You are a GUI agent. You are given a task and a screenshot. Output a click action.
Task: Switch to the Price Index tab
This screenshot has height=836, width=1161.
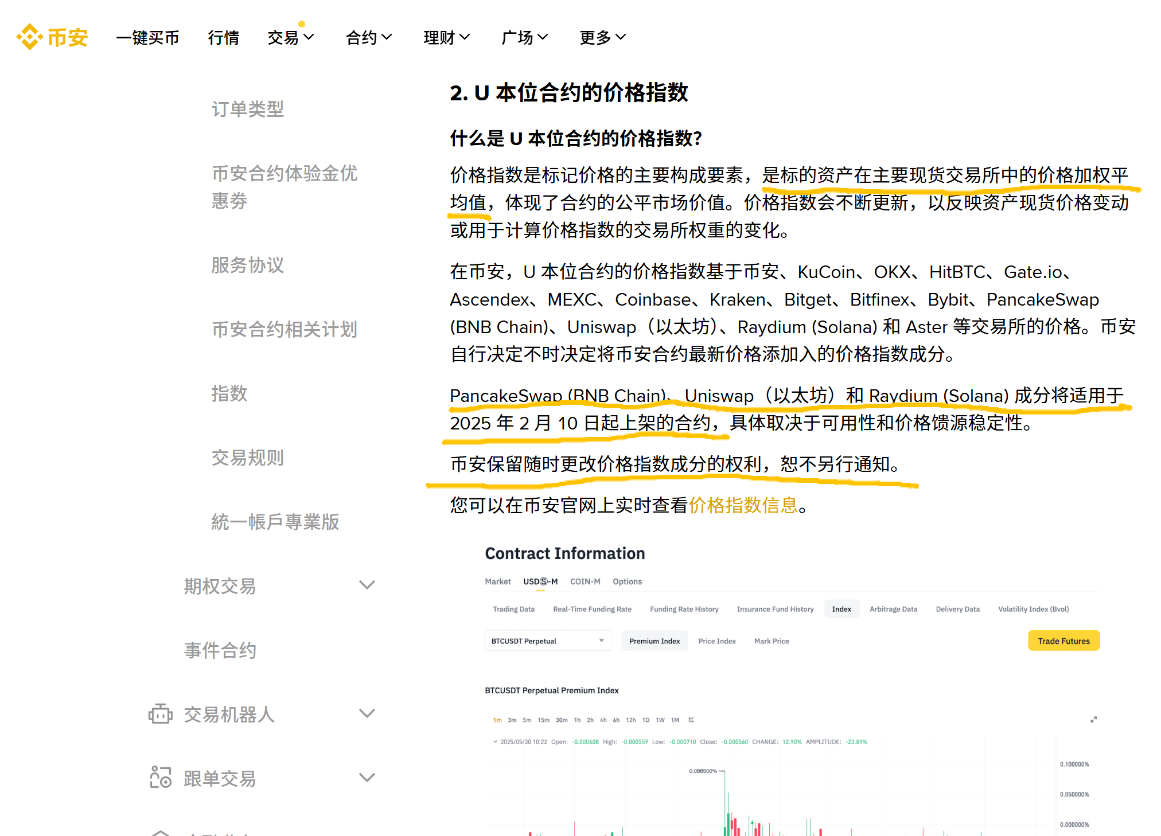pos(716,641)
